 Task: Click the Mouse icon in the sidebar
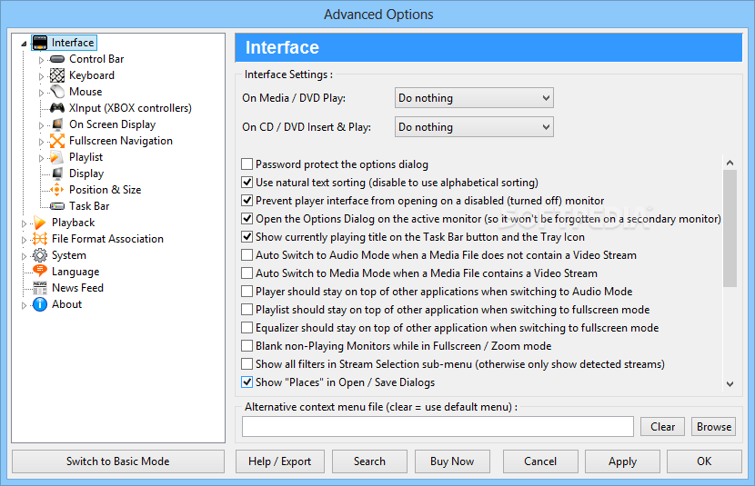(57, 92)
